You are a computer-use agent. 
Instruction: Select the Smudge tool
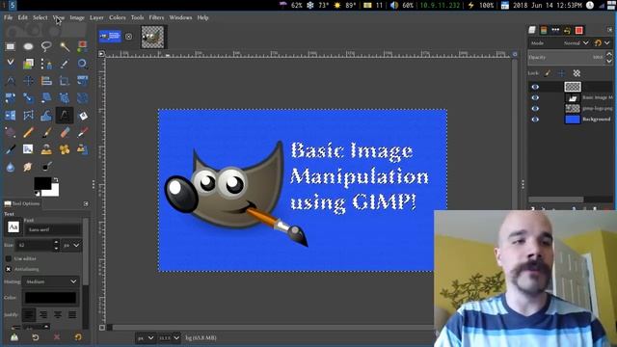click(x=28, y=167)
